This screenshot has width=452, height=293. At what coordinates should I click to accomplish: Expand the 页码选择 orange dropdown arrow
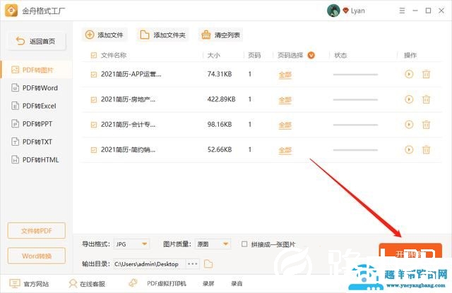(x=311, y=55)
